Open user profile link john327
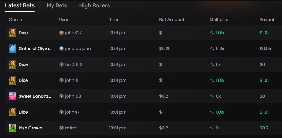The height and width of the screenshot is (138, 282). (x=73, y=33)
